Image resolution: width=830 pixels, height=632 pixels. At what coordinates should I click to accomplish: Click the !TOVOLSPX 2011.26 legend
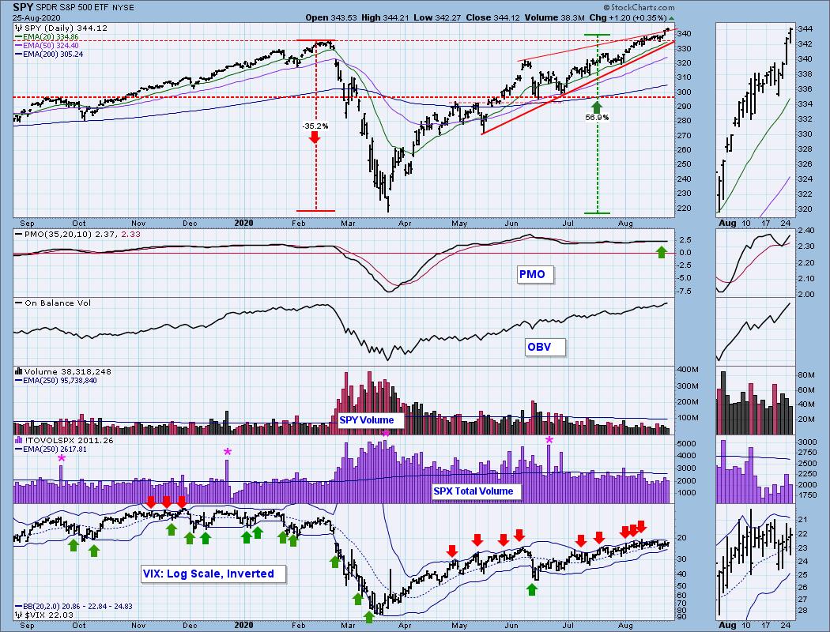tap(64, 440)
